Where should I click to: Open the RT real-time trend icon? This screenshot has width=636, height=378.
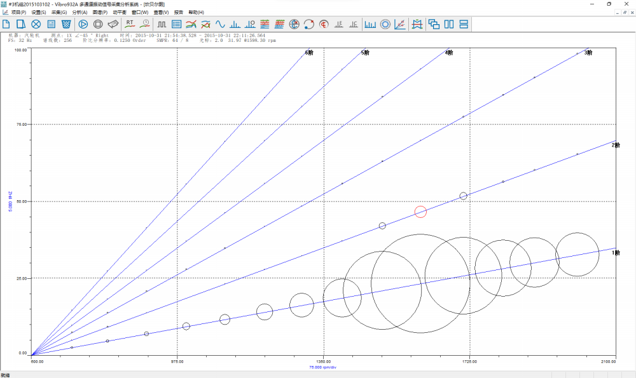pos(130,24)
